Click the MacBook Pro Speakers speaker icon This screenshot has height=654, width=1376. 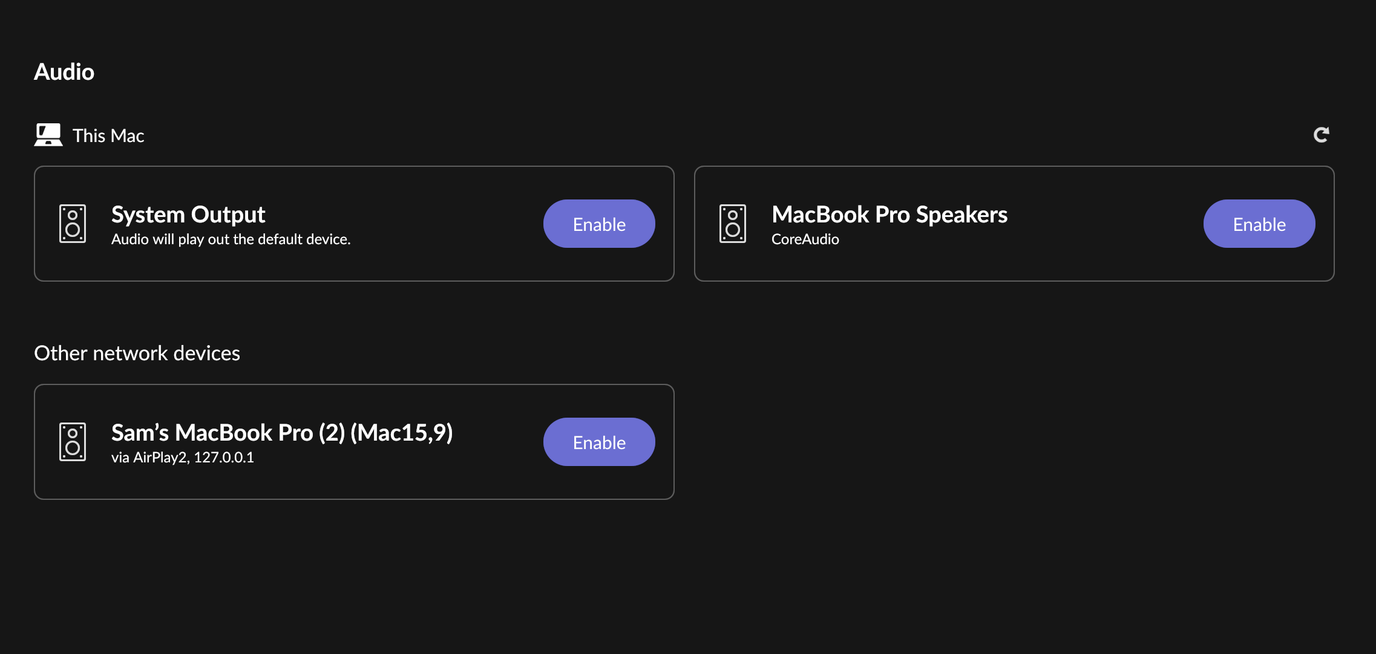pos(733,224)
